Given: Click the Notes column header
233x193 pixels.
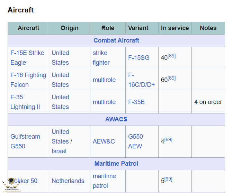Looking at the screenshot, I should tap(208, 28).
